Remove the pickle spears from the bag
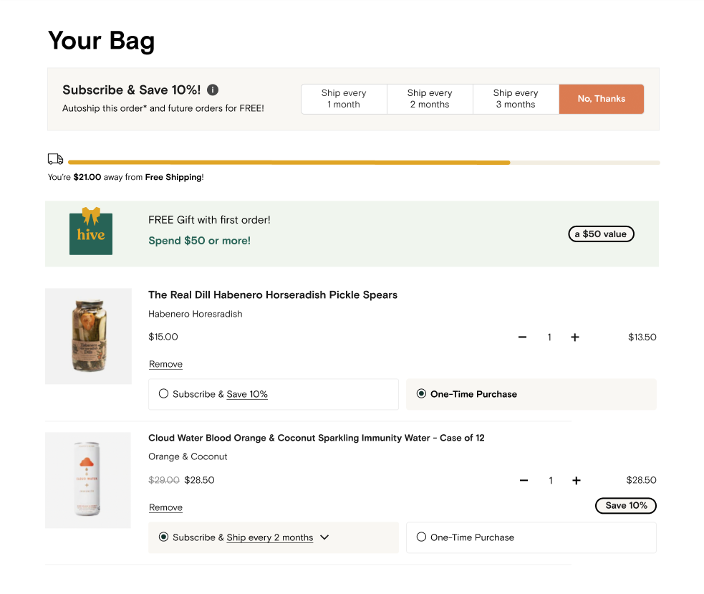704x594 pixels. [x=165, y=364]
